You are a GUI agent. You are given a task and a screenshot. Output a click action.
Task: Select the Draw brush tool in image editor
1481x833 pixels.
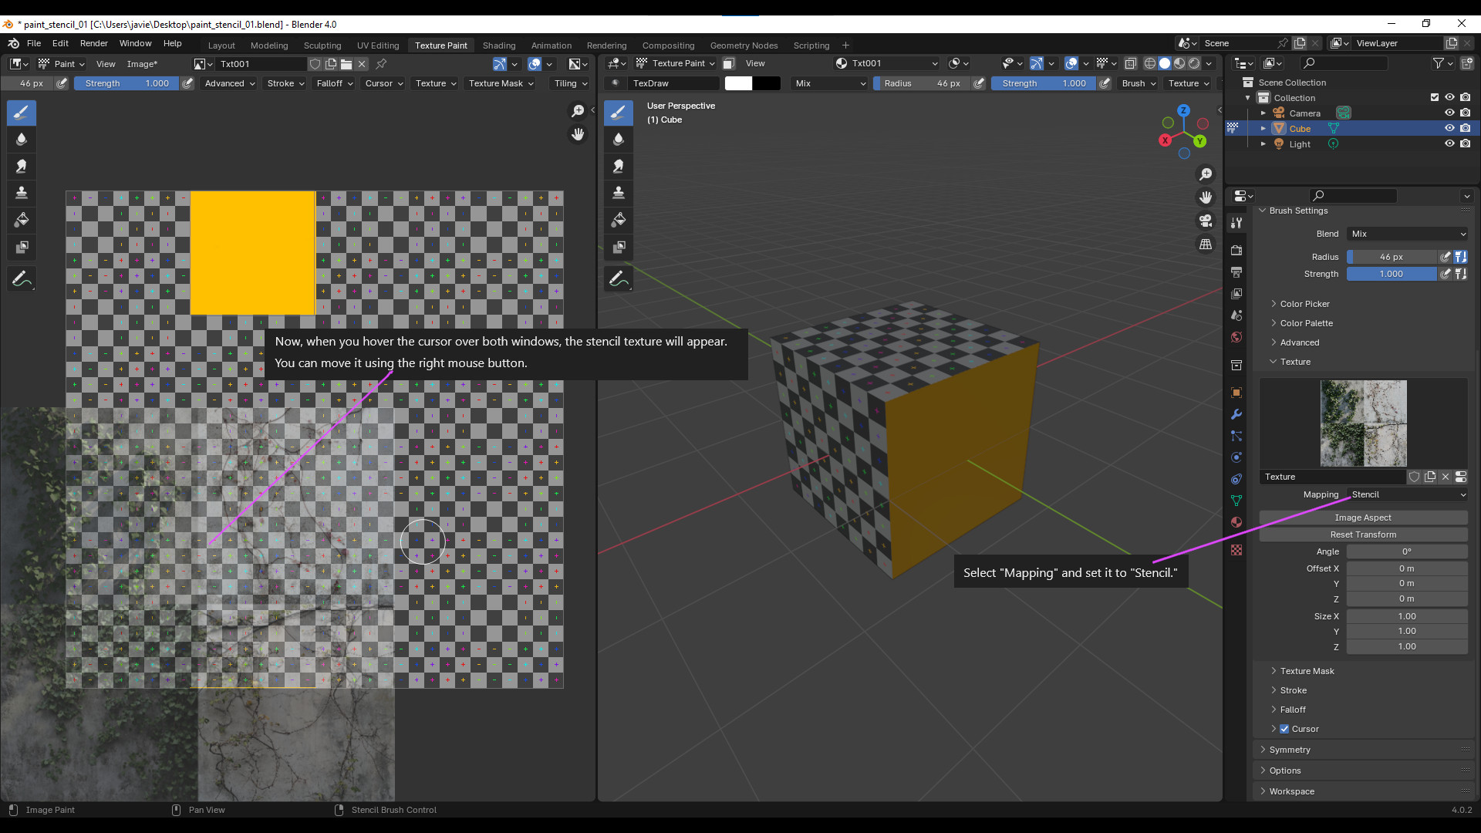pyautogui.click(x=22, y=113)
